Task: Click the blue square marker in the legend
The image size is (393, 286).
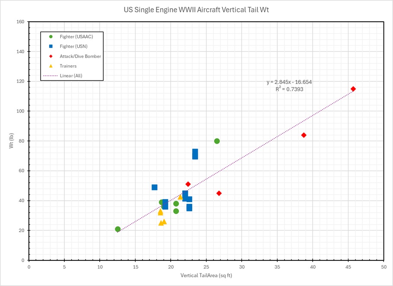Action: pyautogui.click(x=51, y=46)
